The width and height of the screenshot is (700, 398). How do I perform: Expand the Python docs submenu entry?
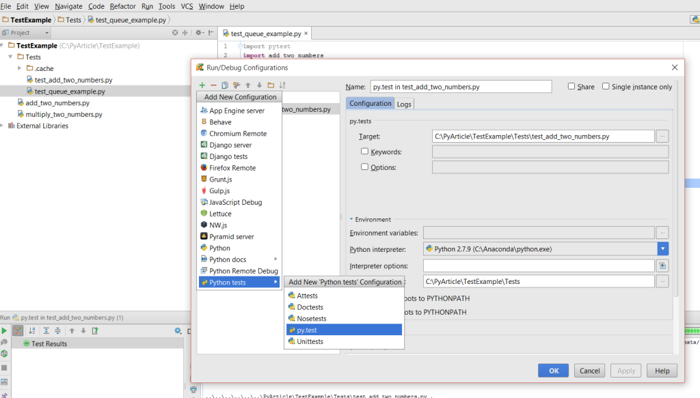pyautogui.click(x=239, y=259)
